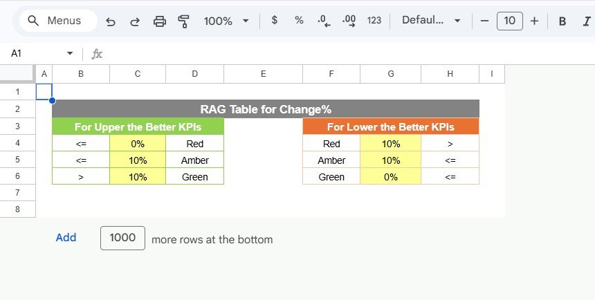Select the Amber cell in column D
595x300 pixels.
[x=195, y=160]
